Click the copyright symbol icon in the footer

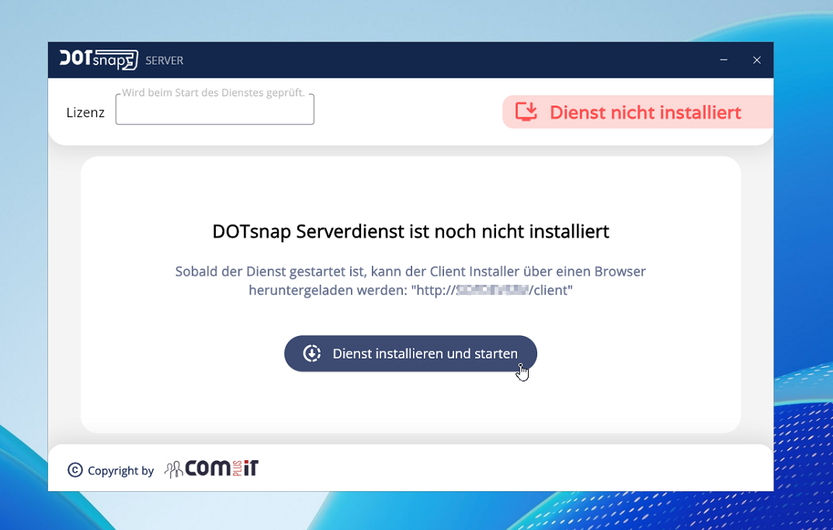point(75,469)
